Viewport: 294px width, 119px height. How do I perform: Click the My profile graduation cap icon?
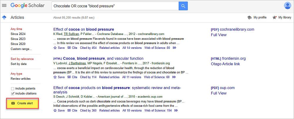coord(249,18)
